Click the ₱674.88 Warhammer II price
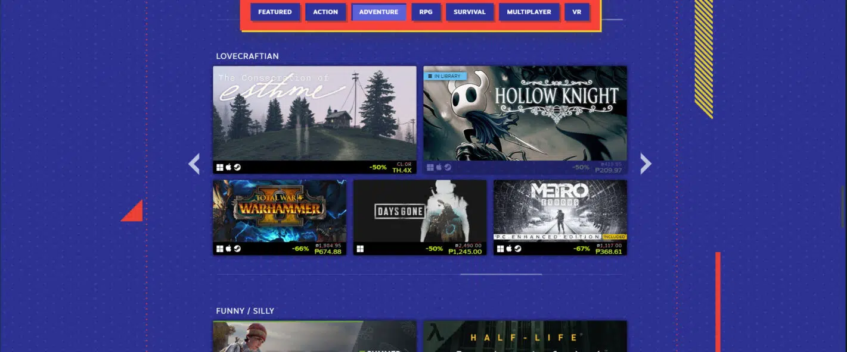Viewport: 847px width, 352px height. pyautogui.click(x=328, y=252)
